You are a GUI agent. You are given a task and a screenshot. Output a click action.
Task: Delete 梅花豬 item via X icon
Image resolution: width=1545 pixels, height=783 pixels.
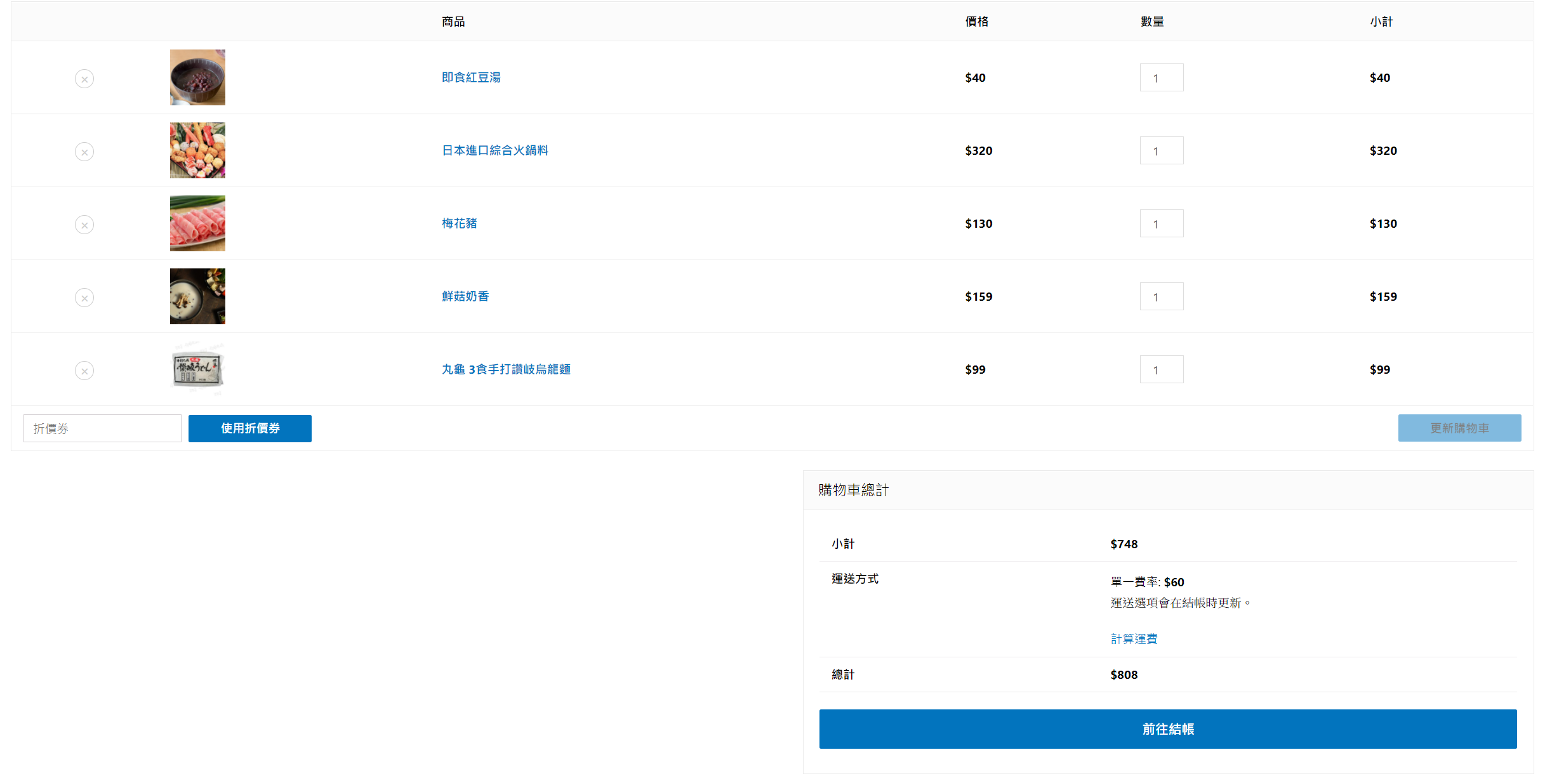click(x=84, y=225)
